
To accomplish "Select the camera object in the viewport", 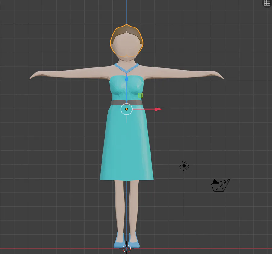I will click(x=221, y=185).
